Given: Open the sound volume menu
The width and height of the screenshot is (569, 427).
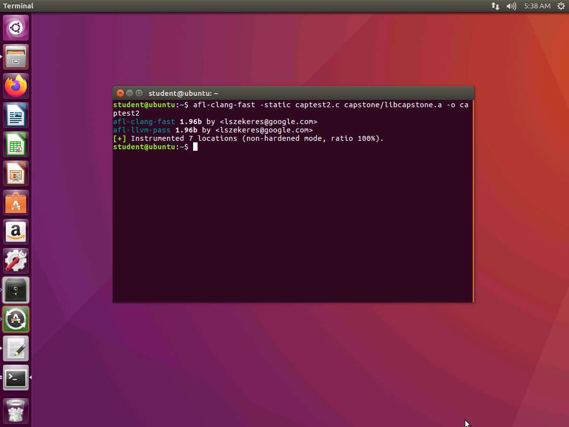Looking at the screenshot, I should click(511, 6).
